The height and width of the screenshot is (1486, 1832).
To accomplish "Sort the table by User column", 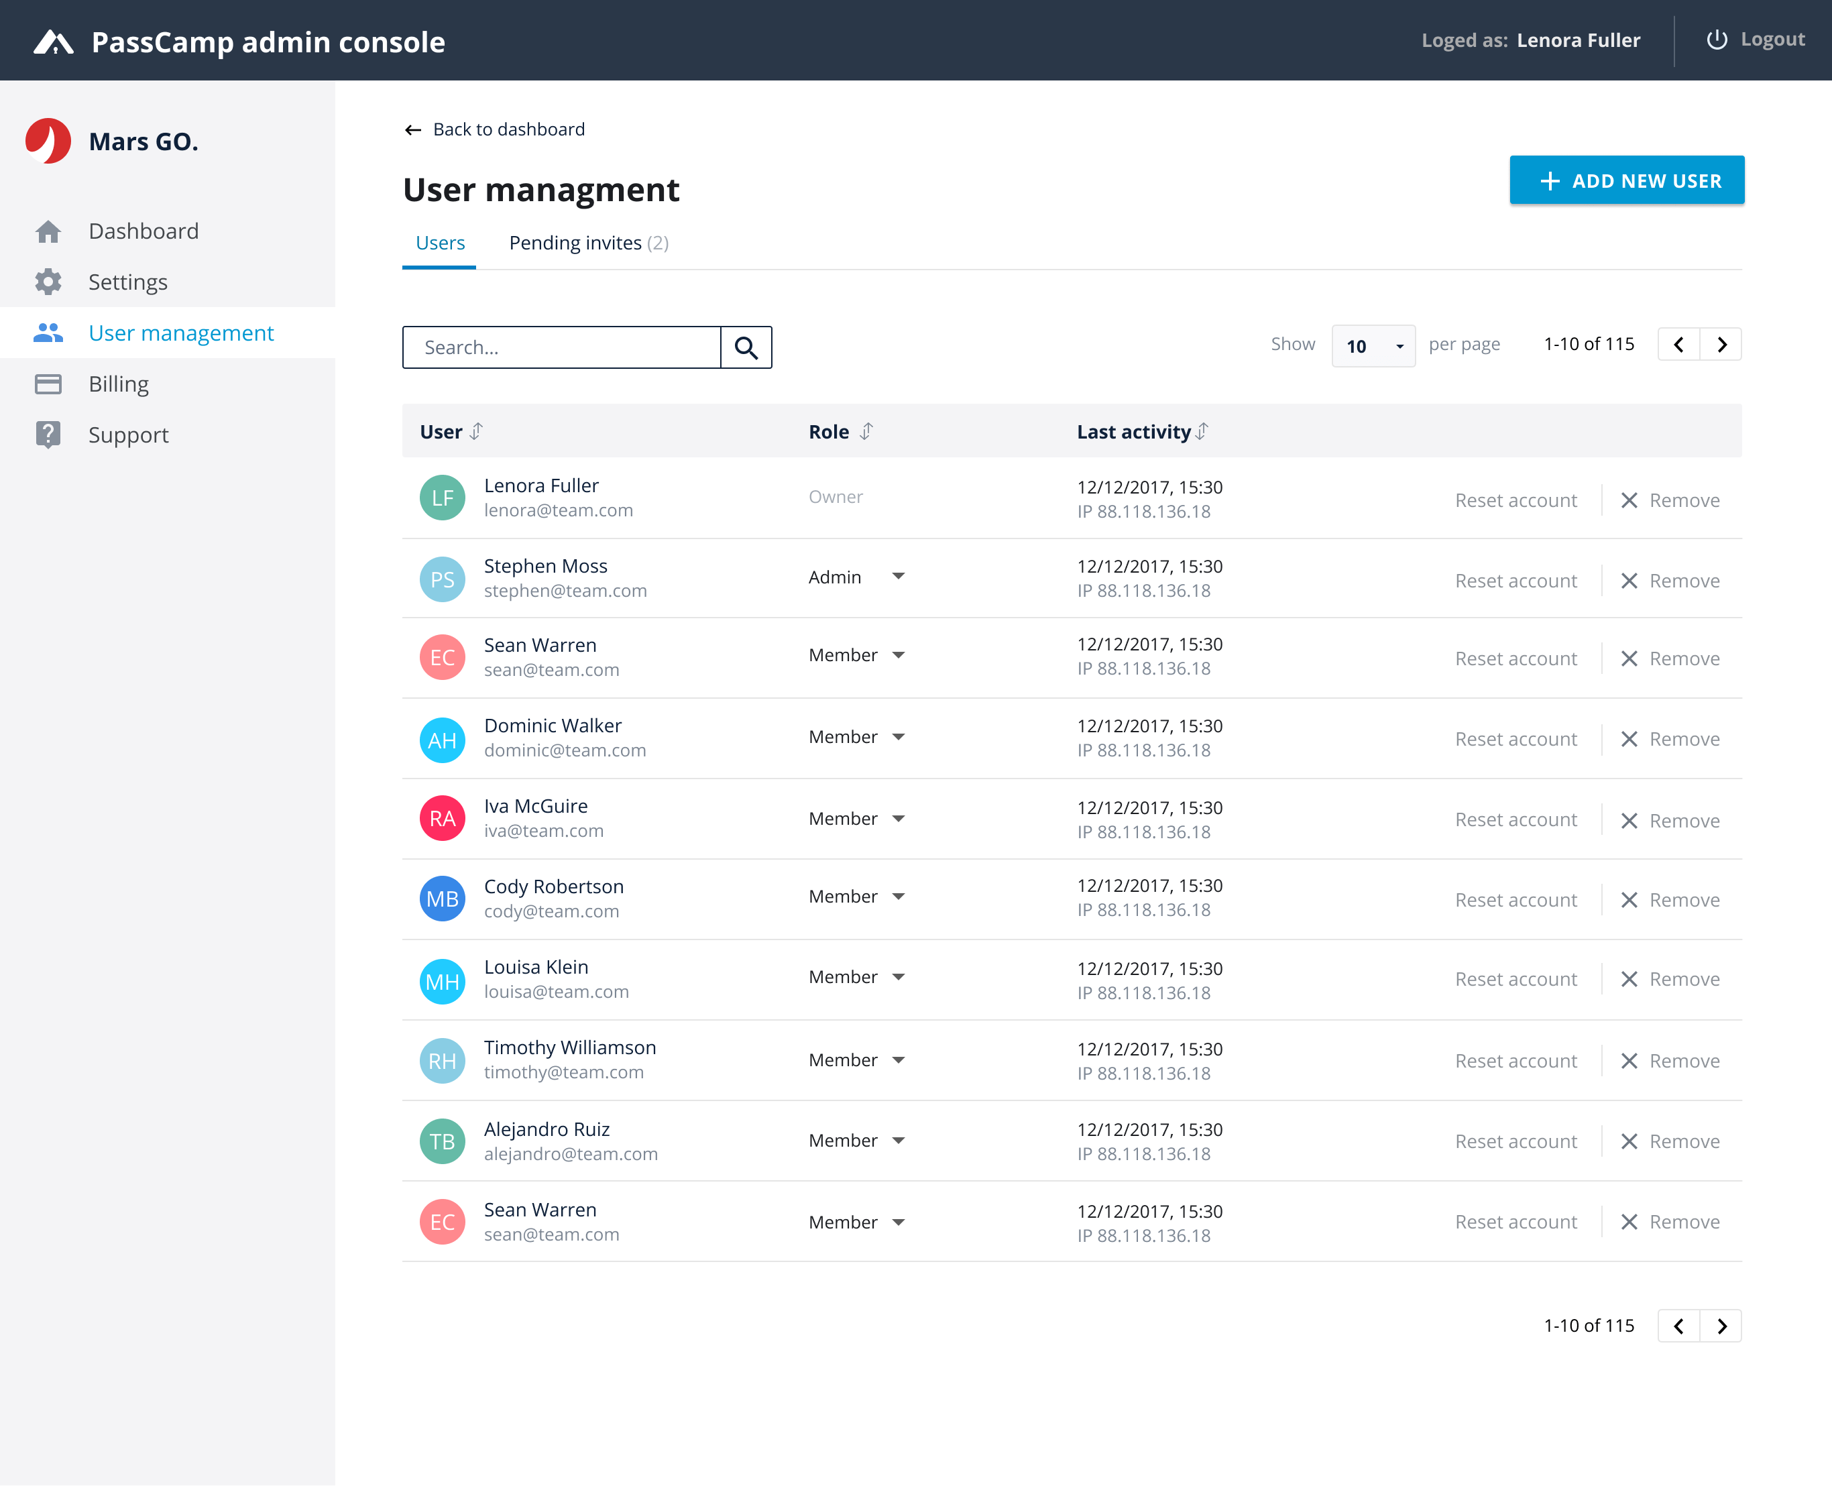I will tap(477, 431).
